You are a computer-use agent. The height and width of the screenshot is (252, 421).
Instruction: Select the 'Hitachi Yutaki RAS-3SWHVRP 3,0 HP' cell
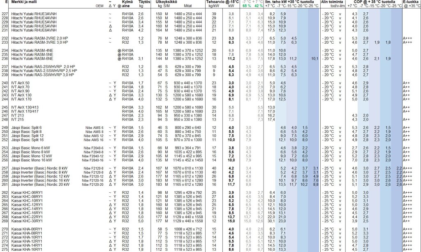(42, 75)
